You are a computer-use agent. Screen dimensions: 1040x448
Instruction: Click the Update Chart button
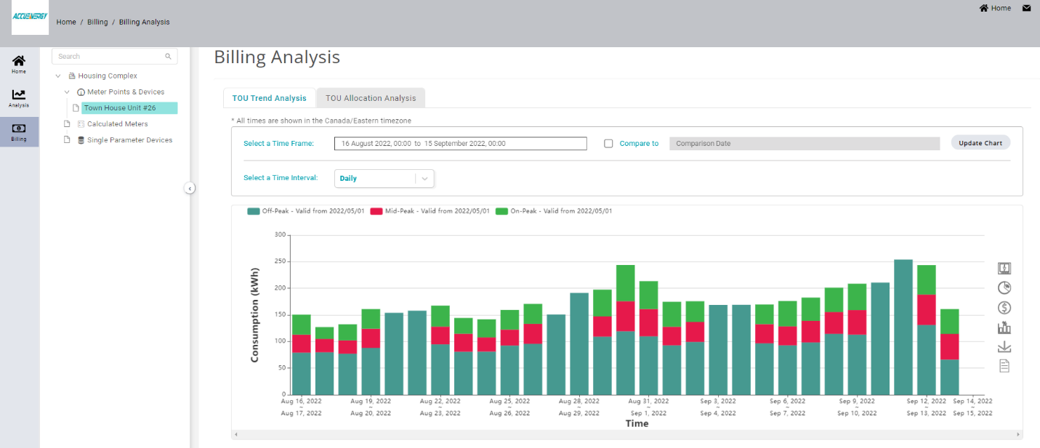click(980, 143)
